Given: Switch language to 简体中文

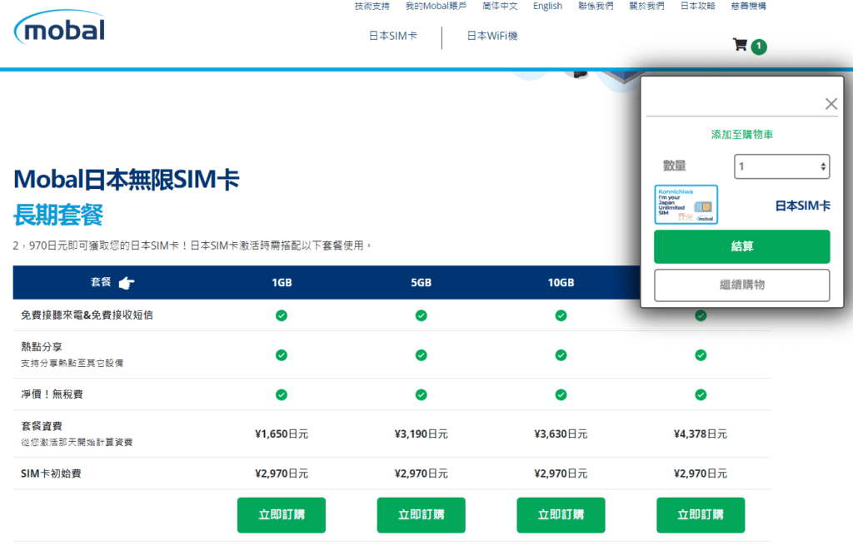Looking at the screenshot, I should [x=500, y=6].
